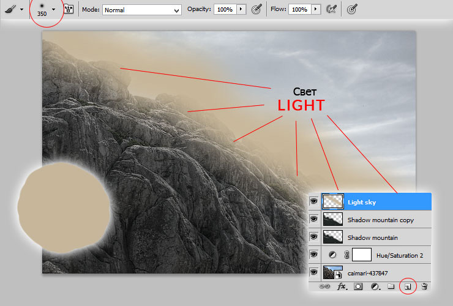Click the Opacity 100% input field
Image resolution: width=453 pixels, height=306 pixels.
coord(225,10)
